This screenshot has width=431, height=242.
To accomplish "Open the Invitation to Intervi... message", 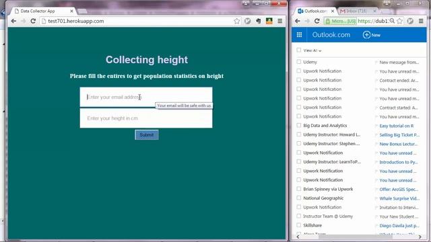I will point(399,208).
